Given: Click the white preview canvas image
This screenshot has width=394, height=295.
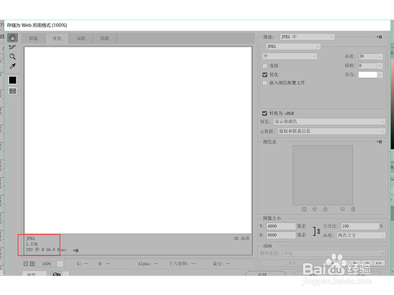Looking at the screenshot, I should coord(138,141).
